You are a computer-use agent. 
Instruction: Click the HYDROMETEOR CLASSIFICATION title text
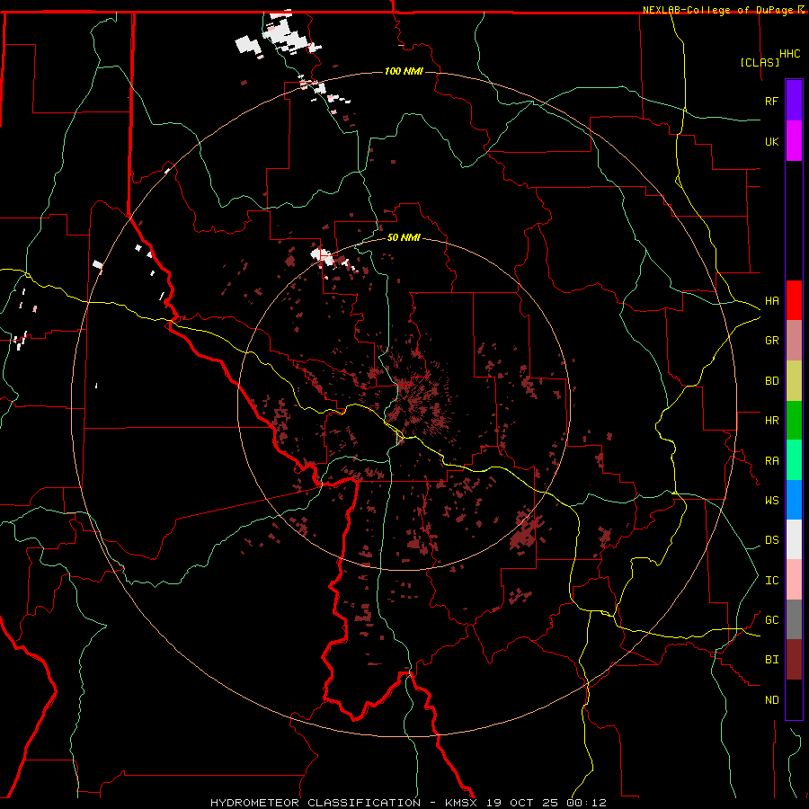(316, 803)
